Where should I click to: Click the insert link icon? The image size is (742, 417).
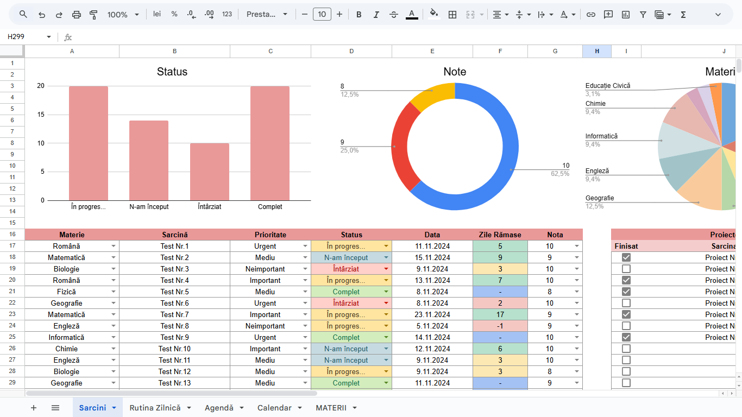click(x=591, y=15)
